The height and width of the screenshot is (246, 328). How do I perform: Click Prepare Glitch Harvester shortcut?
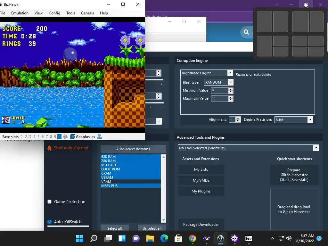point(294,175)
